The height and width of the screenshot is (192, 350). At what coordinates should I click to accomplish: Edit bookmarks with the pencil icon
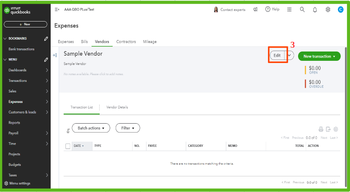(46, 38)
